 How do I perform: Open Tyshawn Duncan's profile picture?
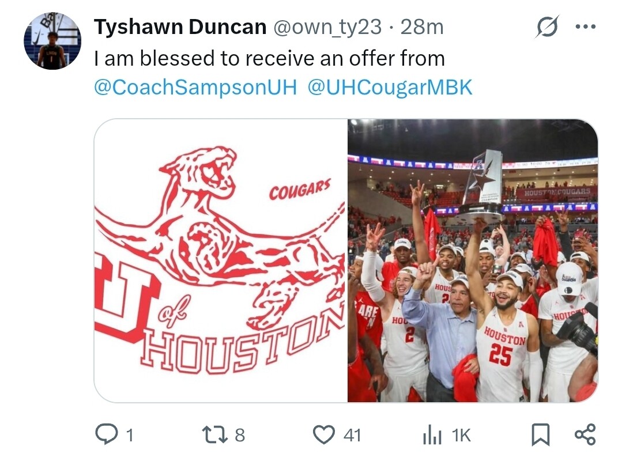tap(53, 41)
